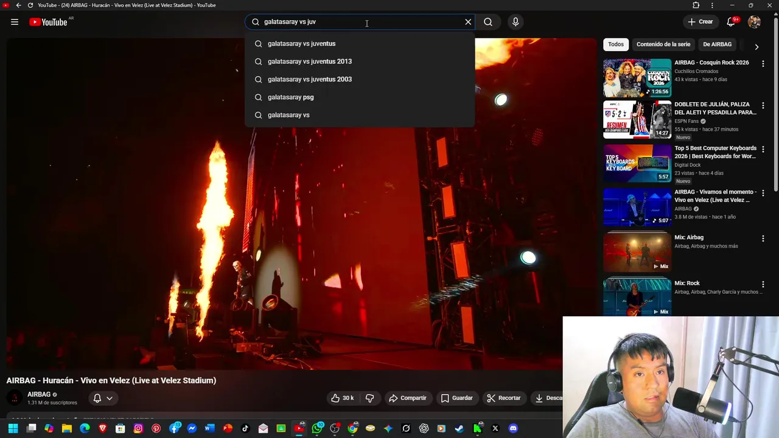Open the notifications bell in header

(x=732, y=22)
